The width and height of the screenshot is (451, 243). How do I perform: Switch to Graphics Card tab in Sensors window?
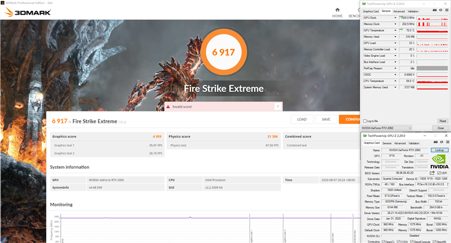(370, 11)
